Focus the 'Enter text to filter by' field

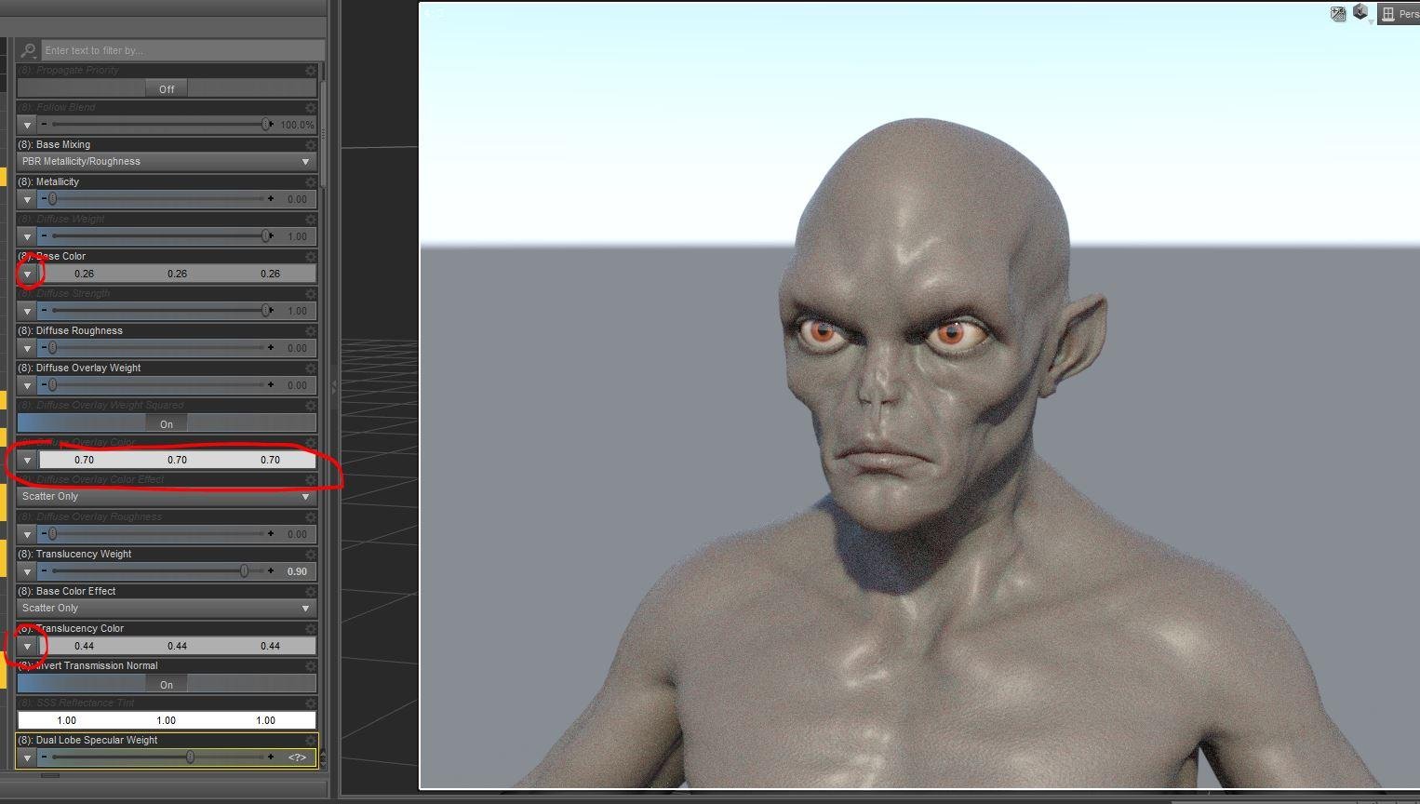(181, 50)
